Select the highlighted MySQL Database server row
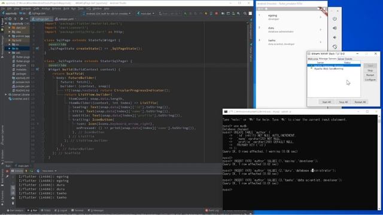This screenshot has width=383, height=215. (x=334, y=65)
